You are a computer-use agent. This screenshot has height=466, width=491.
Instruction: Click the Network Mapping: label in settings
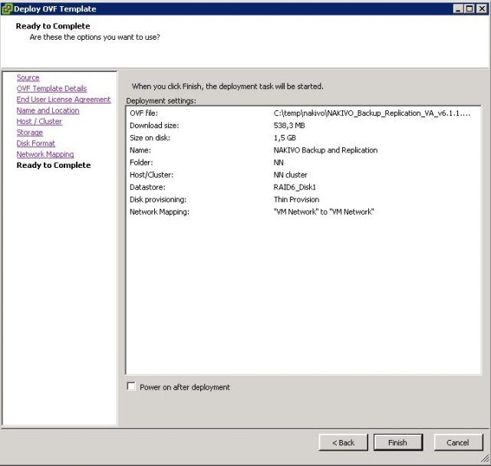click(x=160, y=212)
